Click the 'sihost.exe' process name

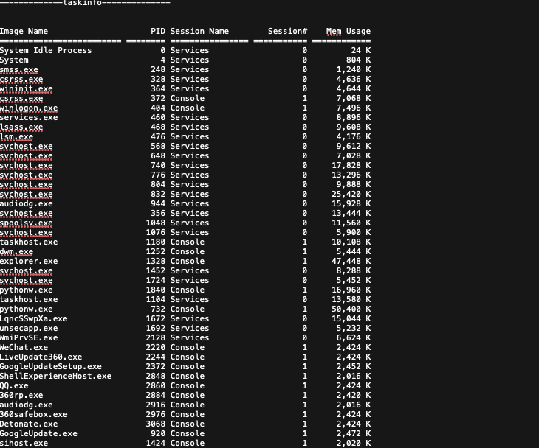(x=24, y=444)
